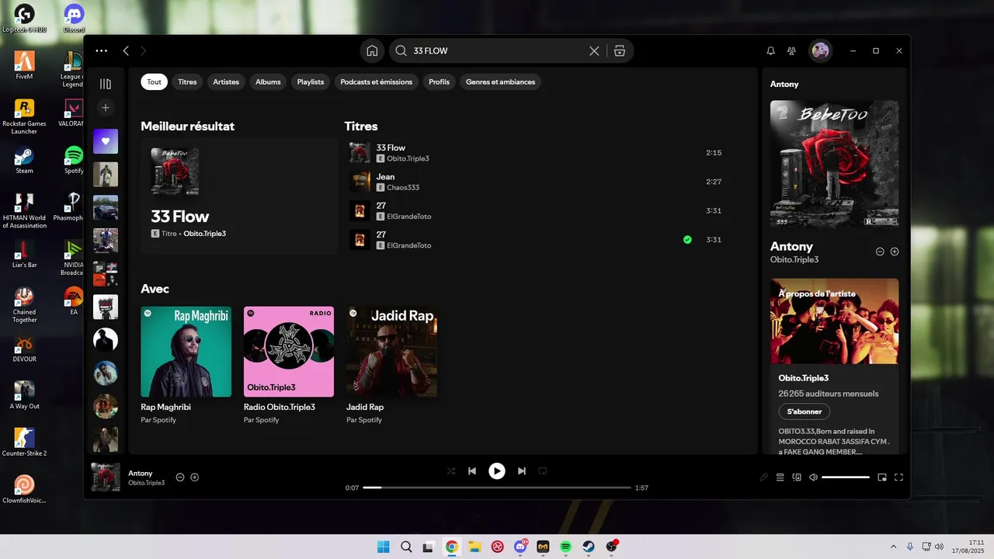Click now-playing album art in player bar
The height and width of the screenshot is (559, 994).
[106, 477]
